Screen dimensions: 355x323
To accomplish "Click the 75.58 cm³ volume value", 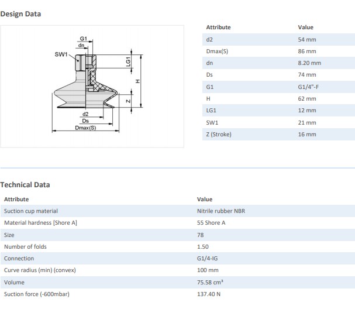I will click(x=211, y=282).
